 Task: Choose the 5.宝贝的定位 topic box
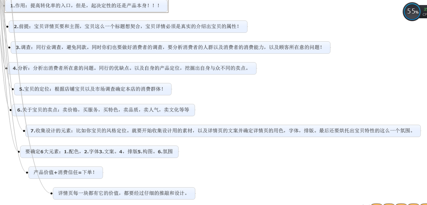tap(93, 89)
